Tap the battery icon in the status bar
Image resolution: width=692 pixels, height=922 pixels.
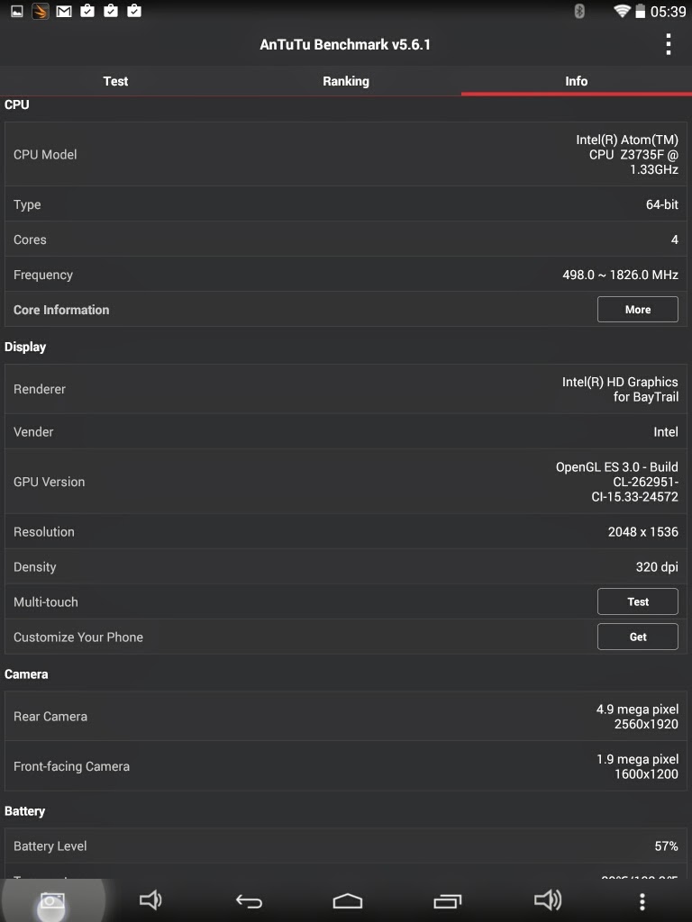pyautogui.click(x=641, y=12)
